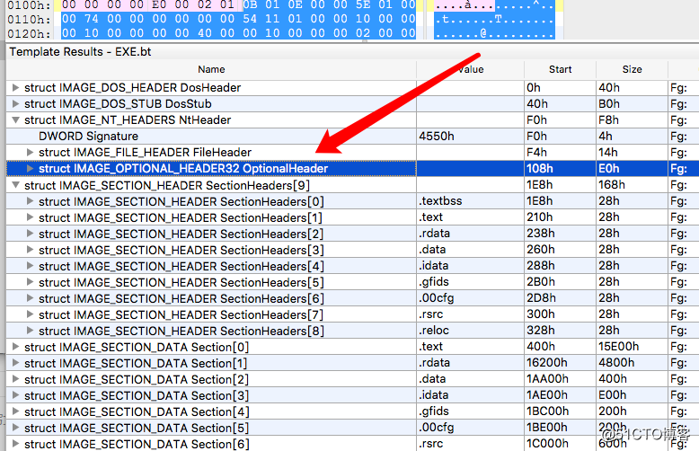Click hex address 0110h: row label

click(29, 19)
